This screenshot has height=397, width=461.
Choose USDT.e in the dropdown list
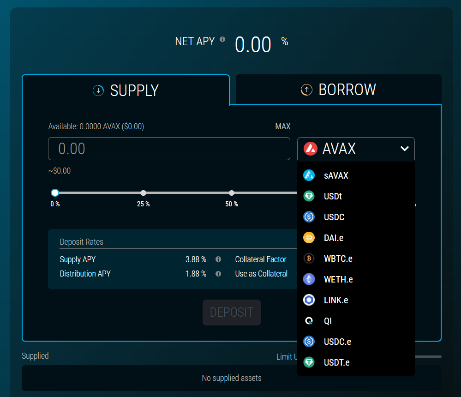(356, 362)
